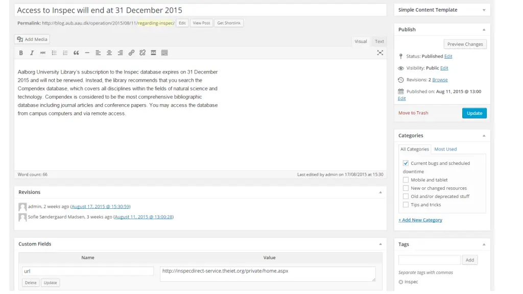Check the Mobile and tablet category

(406, 180)
